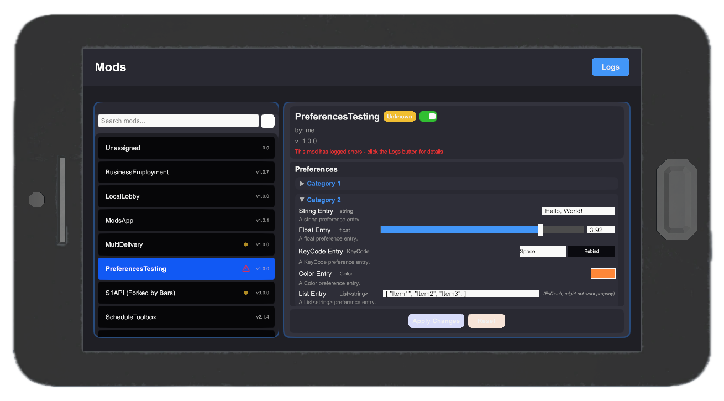Viewport: 724px width, 401px height.
Task: Click the white icon button beside the search bar
Action: [x=267, y=121]
